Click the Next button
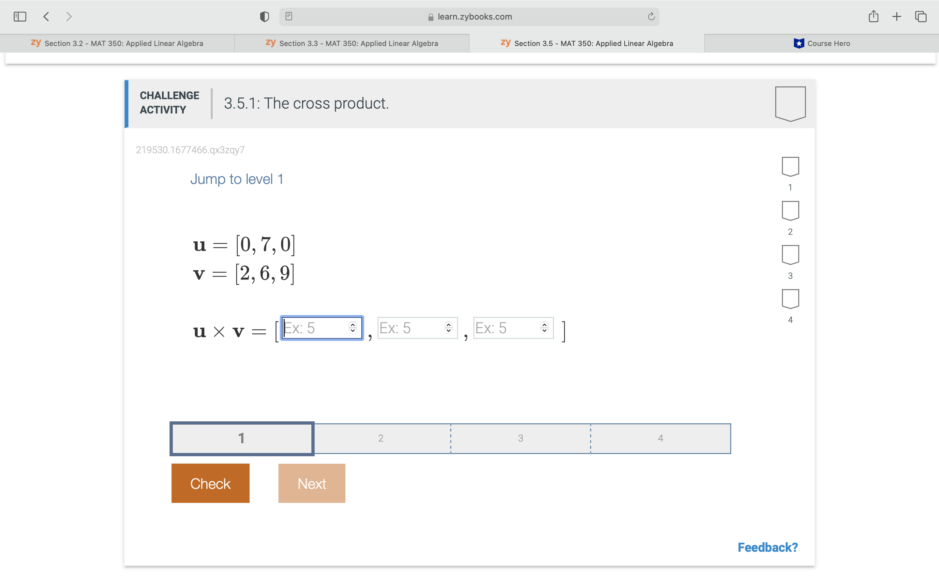Screen dimensions: 939x587 312,483
